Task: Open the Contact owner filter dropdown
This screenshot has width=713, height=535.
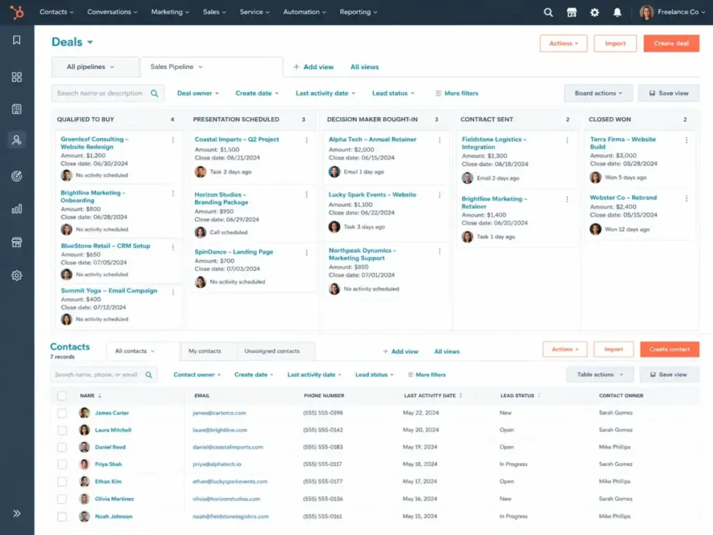Action: pos(197,375)
